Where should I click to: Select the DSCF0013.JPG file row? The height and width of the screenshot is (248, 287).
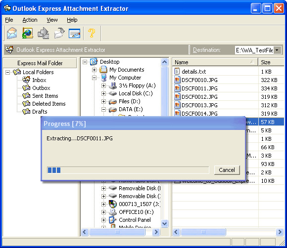coord(228,105)
